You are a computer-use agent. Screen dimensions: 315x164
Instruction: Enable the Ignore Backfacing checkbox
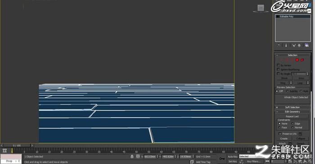[278, 69]
